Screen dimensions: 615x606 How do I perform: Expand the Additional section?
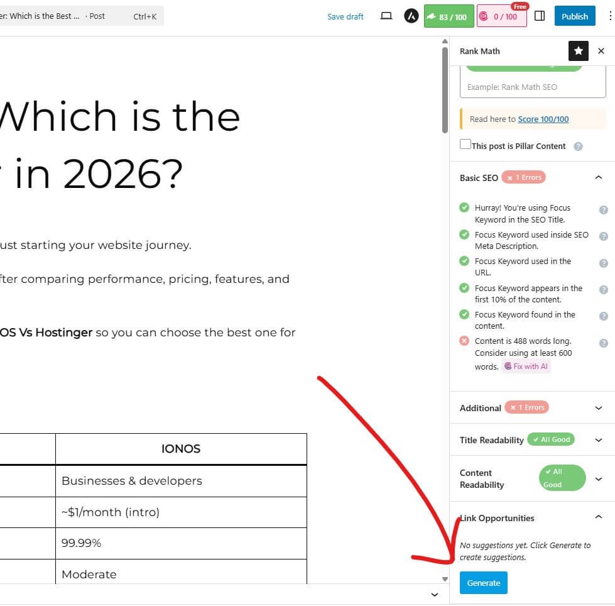coord(598,408)
